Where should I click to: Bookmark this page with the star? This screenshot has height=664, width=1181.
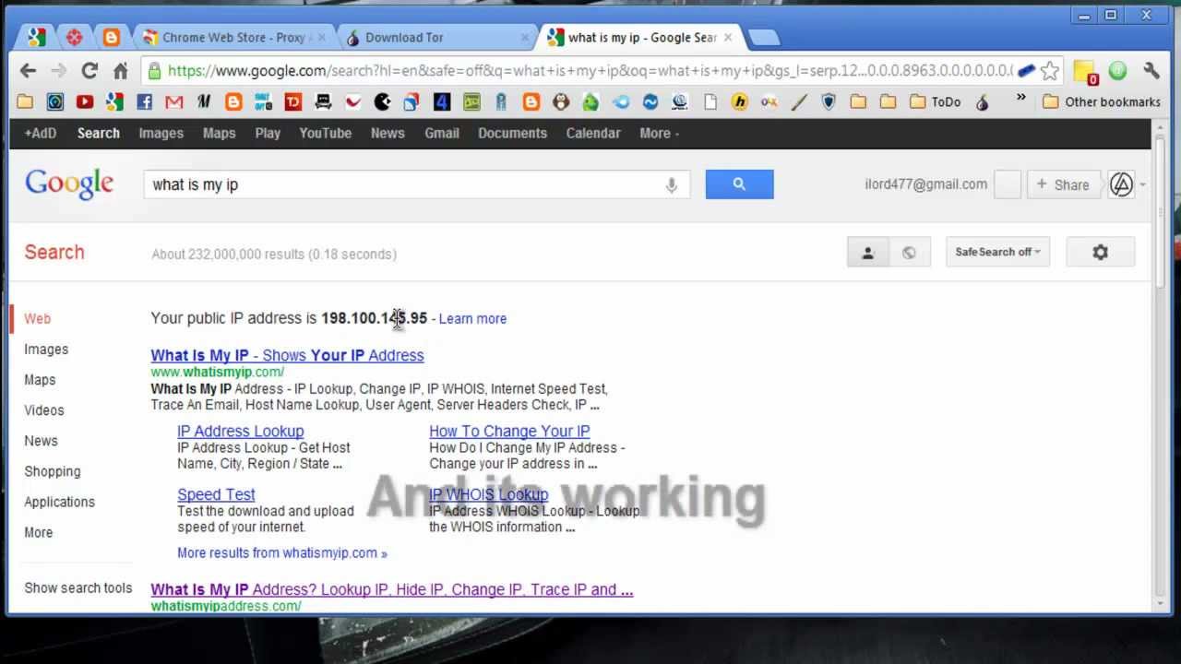1050,71
